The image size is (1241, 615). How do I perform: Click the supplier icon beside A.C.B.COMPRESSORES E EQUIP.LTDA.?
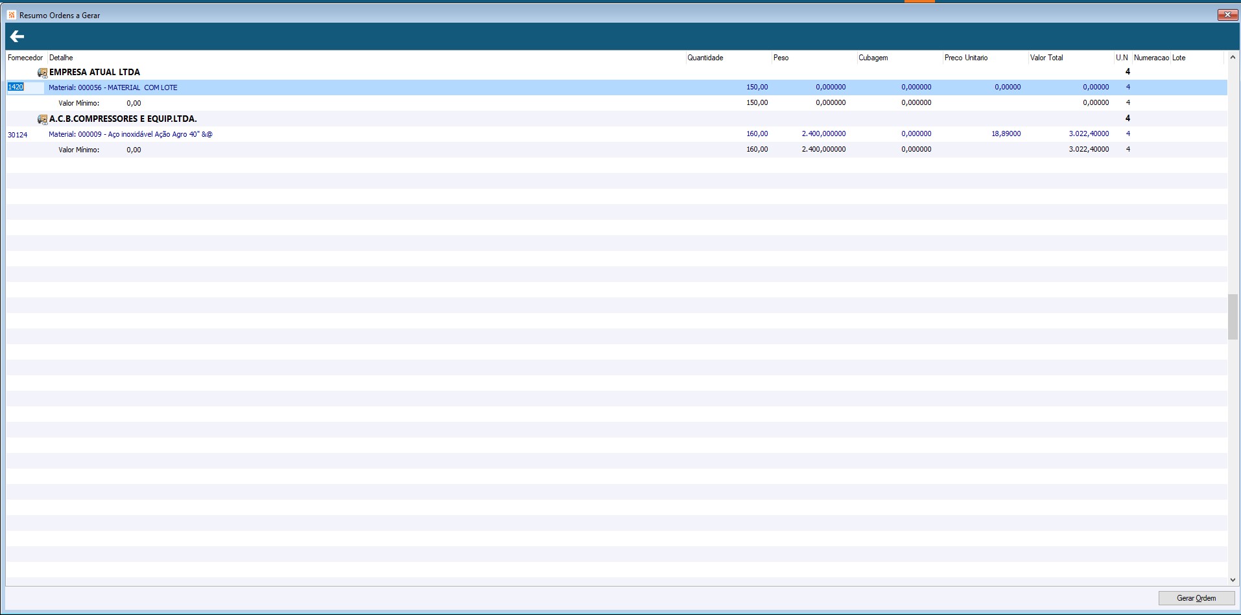tap(42, 119)
